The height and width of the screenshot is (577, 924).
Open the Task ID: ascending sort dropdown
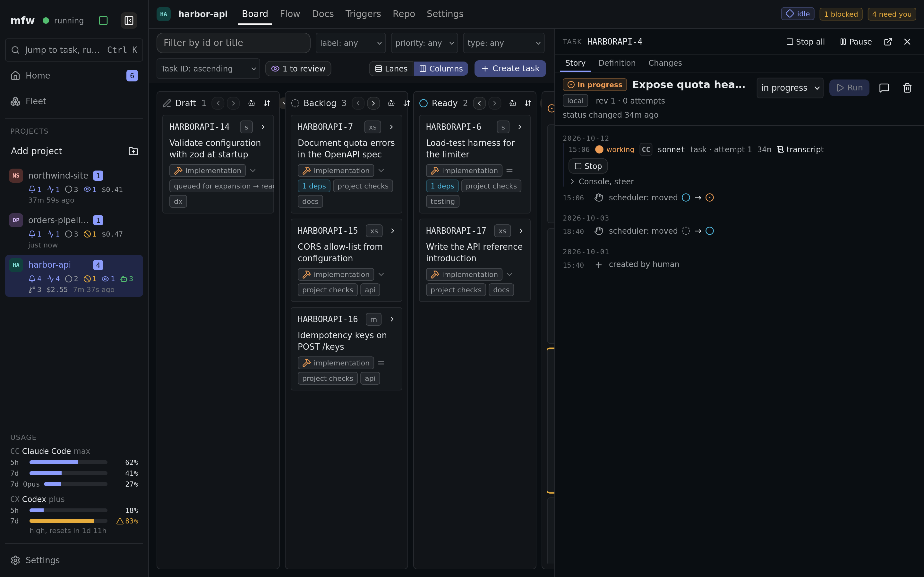(x=208, y=69)
